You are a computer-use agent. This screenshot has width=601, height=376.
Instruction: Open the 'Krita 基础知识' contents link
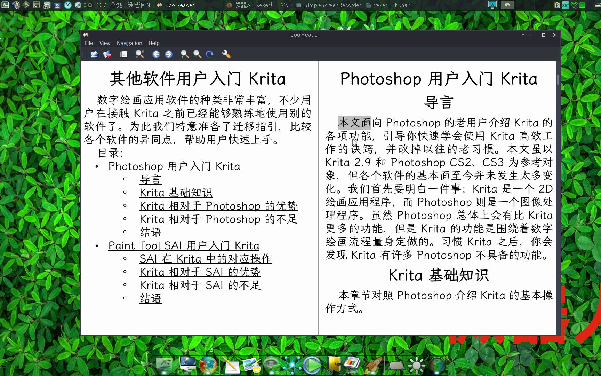tap(176, 193)
